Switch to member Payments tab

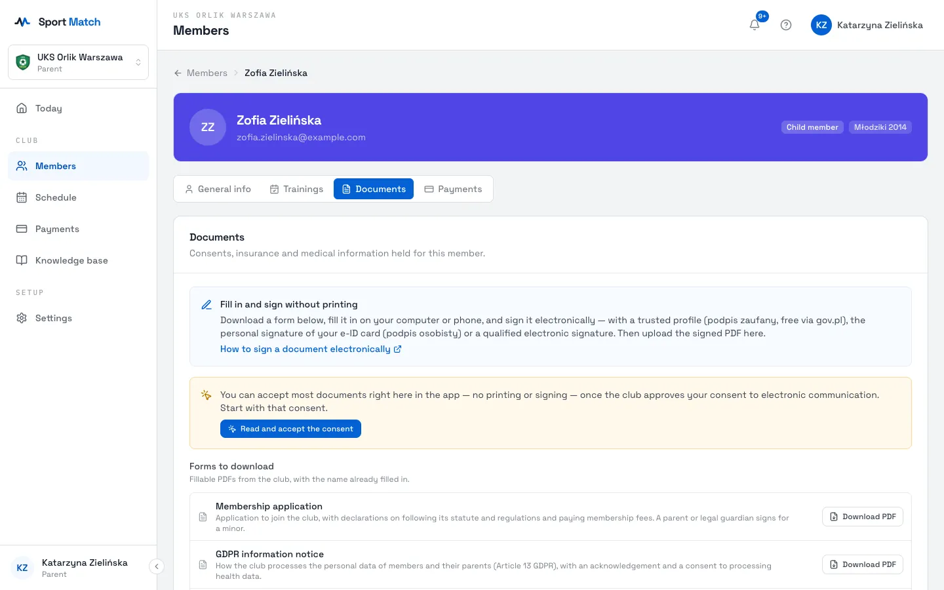point(453,189)
